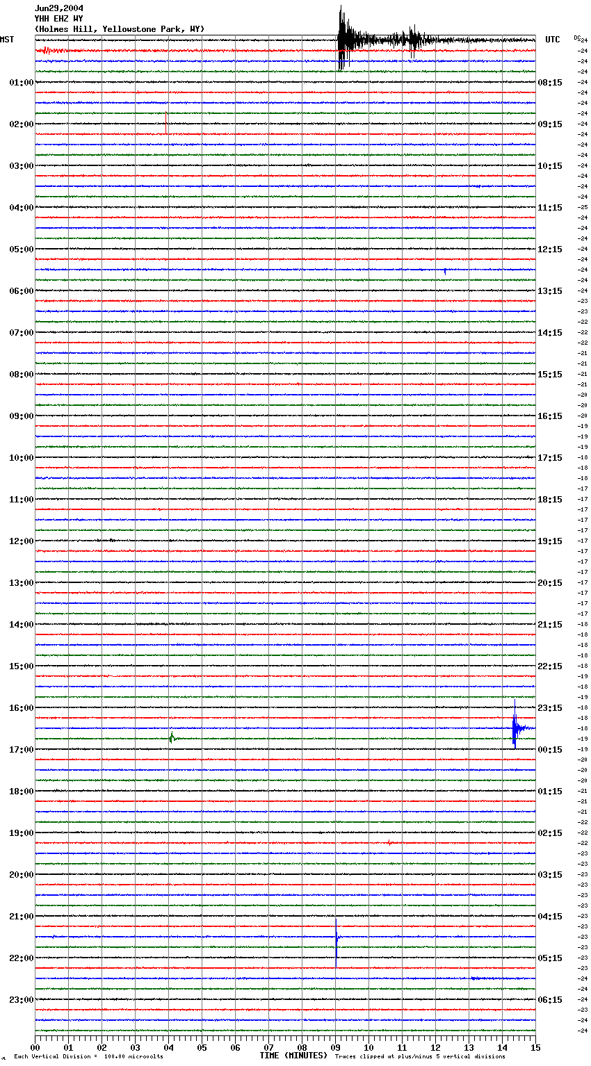Click the 15:15 UTC time label
This screenshot has width=591, height=1066.
(x=550, y=375)
